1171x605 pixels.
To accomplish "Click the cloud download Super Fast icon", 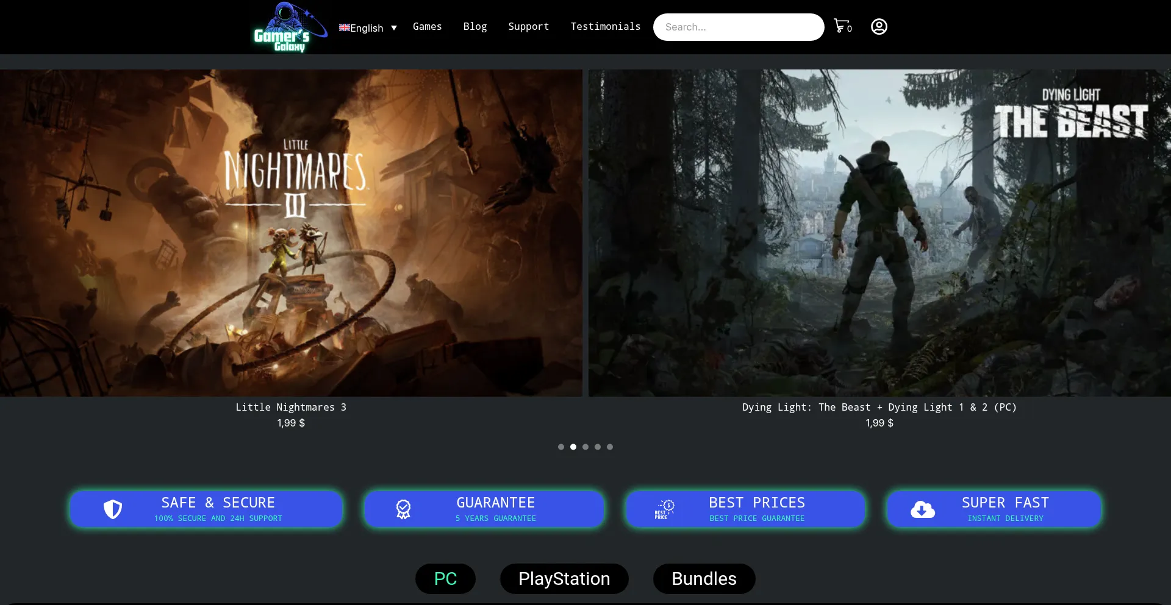I will [922, 509].
